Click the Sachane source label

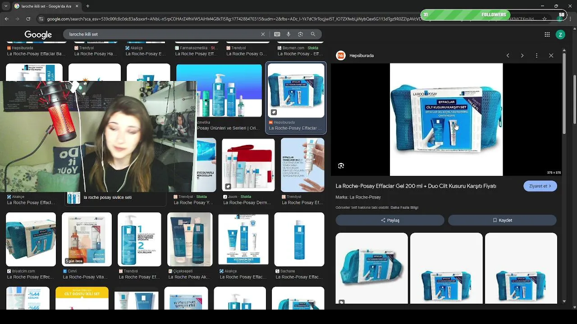(x=287, y=271)
